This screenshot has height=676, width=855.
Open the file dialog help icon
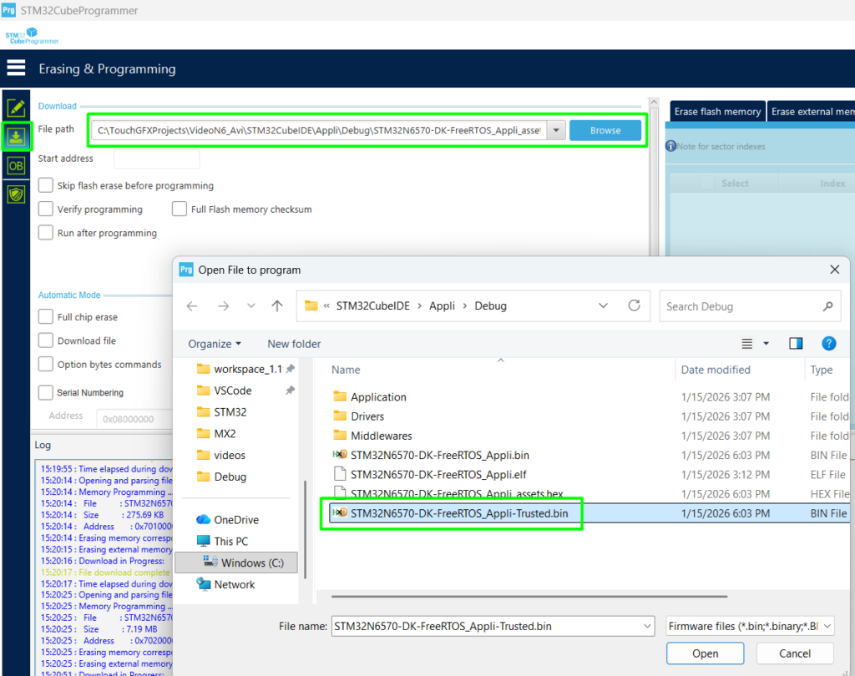point(829,344)
